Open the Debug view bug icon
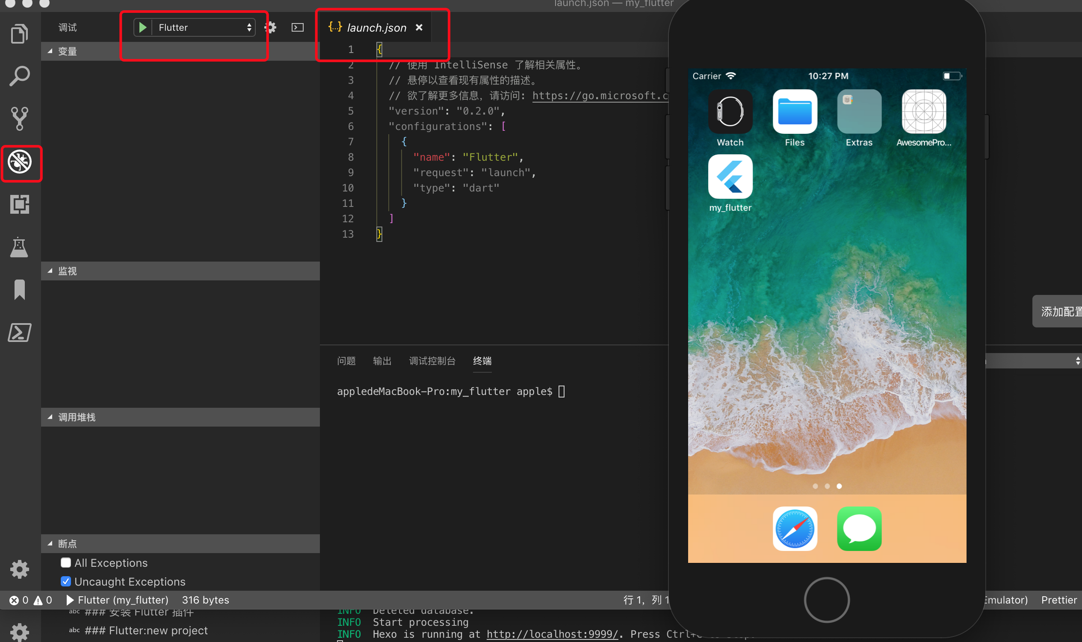 coord(21,162)
